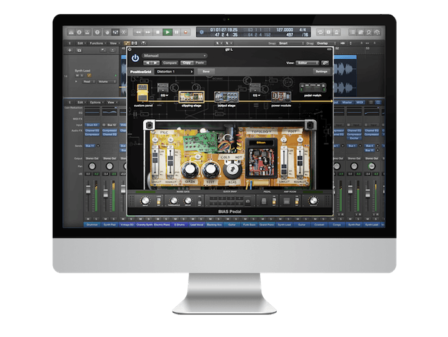The image size is (448, 337).
Task: Click the Rewind transport button
Action: coord(138,32)
